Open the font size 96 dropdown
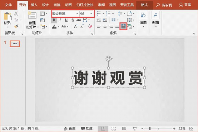 click(x=91, y=14)
